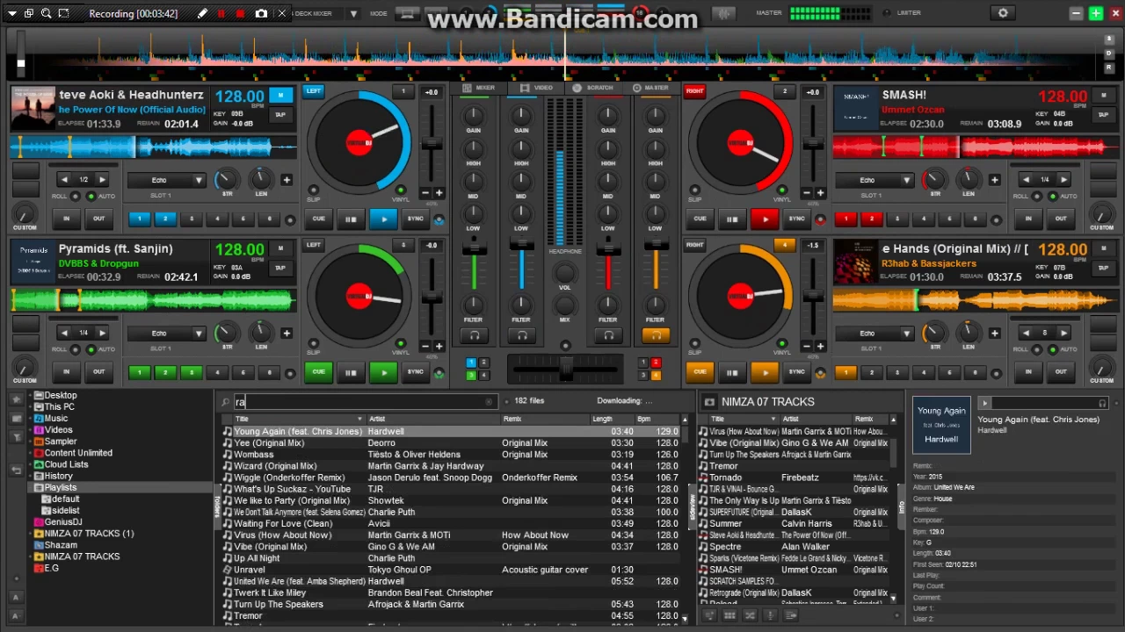
Task: Click the Shazam folder icon
Action: (39, 545)
